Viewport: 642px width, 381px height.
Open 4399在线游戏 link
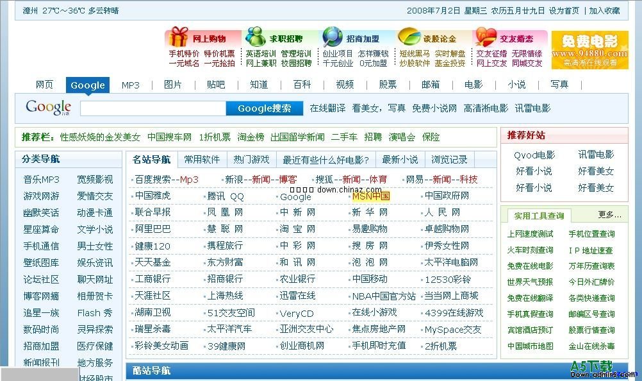(x=454, y=313)
